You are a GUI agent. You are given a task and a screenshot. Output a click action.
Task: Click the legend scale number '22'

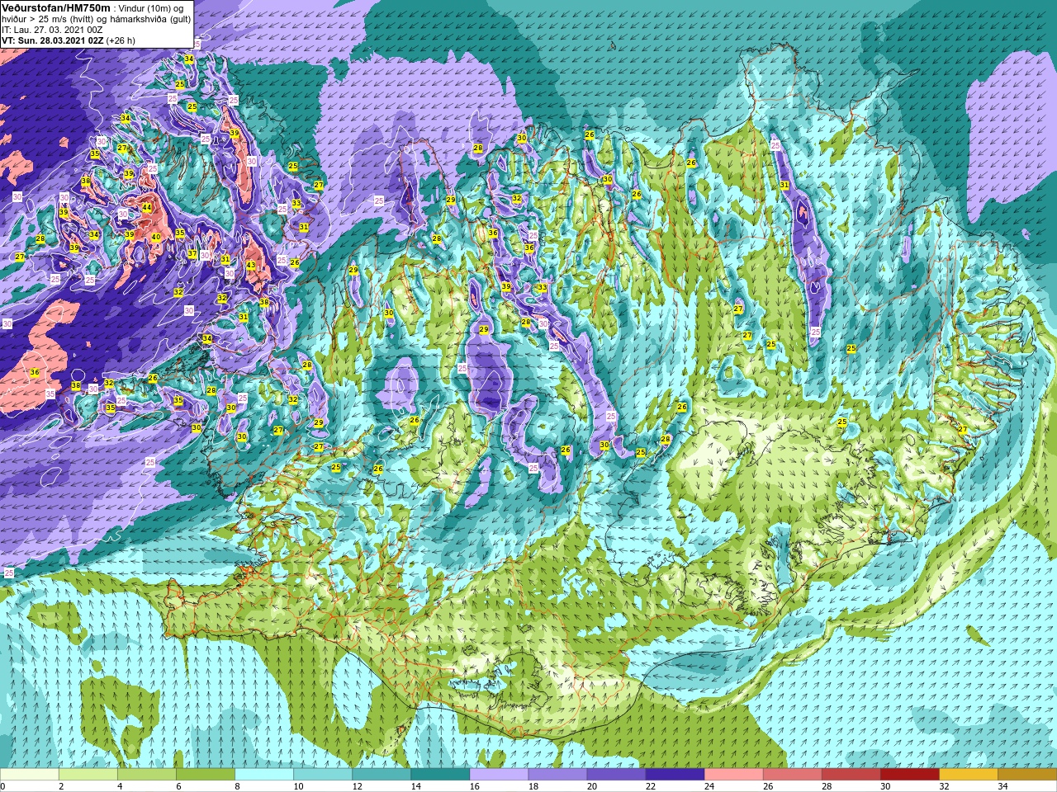(x=650, y=786)
